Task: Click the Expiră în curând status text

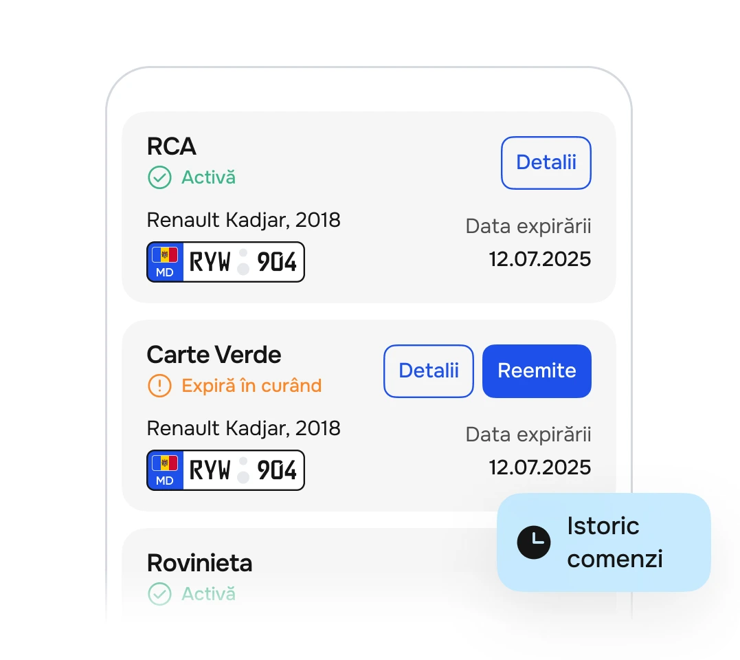Action: (x=251, y=386)
